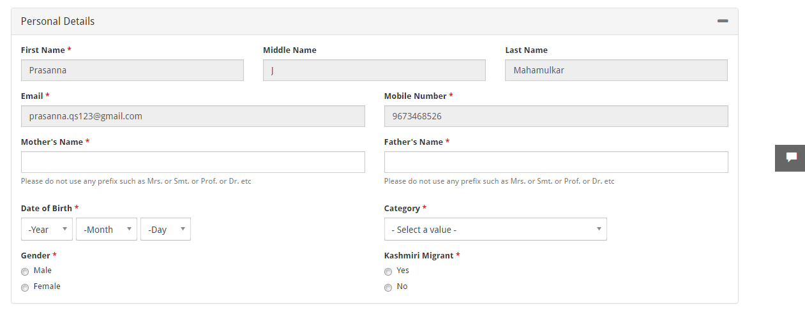The width and height of the screenshot is (805, 312).
Task: Select the Female gender option
Action: (25, 288)
